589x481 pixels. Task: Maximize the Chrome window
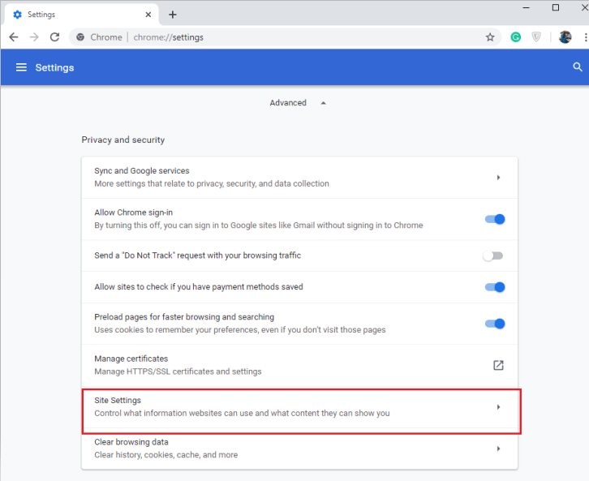tap(556, 7)
